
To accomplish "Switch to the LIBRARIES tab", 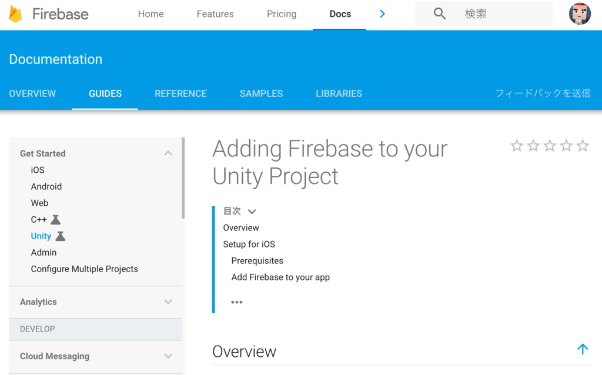I will point(339,93).
